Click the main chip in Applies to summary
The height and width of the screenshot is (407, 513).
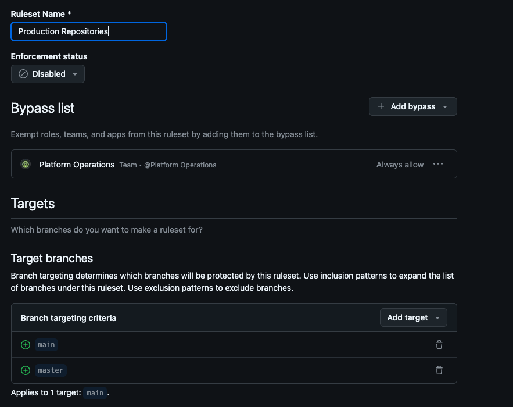(x=95, y=393)
